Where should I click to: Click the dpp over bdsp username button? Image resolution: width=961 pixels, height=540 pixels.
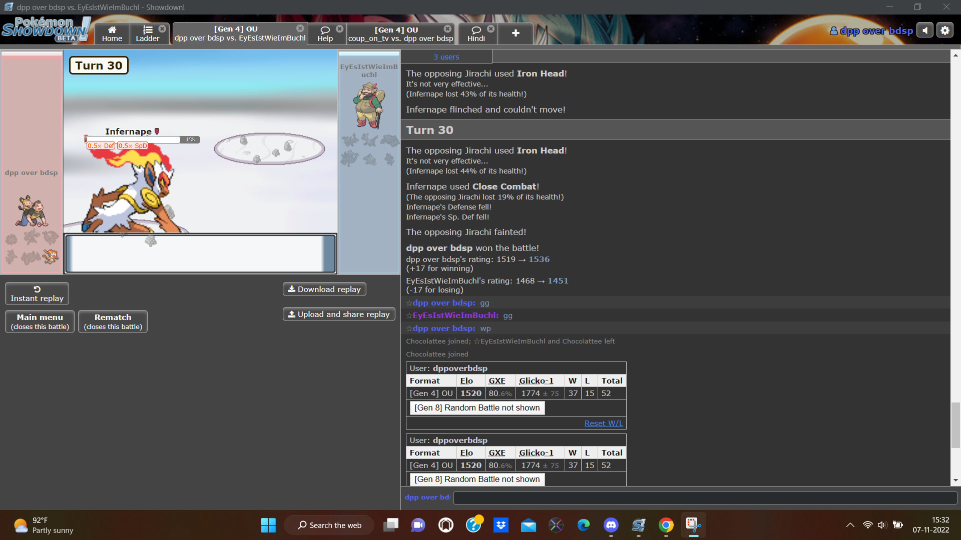[871, 31]
